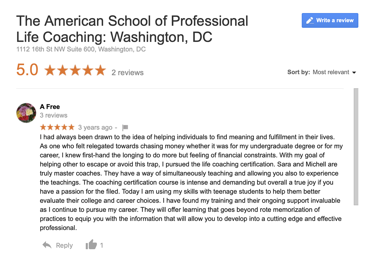Screen dimensions: 380x261
Task: Click the "5.0" rating score
Action: [x=27, y=70]
